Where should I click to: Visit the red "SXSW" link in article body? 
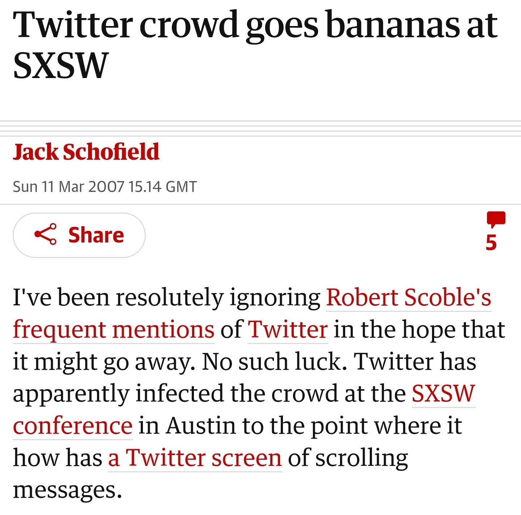tap(443, 394)
